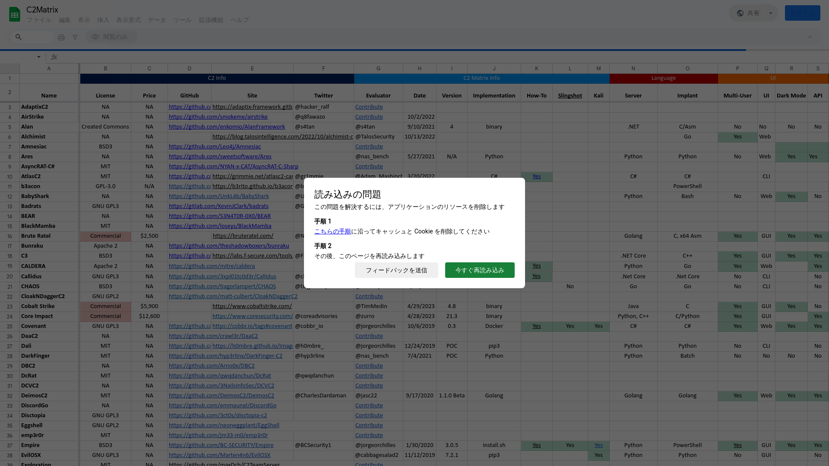This screenshot has width=829, height=466.
Task: Open the BC-SECURITY Empire GitHub link
Action: click(221, 445)
